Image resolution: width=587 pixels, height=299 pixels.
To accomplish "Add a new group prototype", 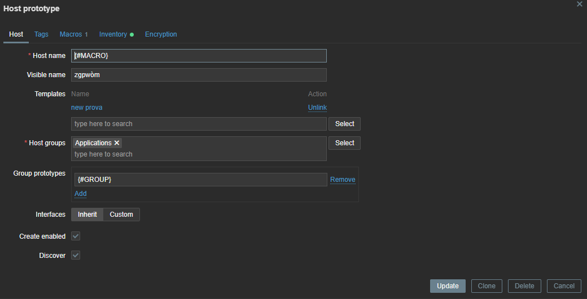I will click(81, 194).
